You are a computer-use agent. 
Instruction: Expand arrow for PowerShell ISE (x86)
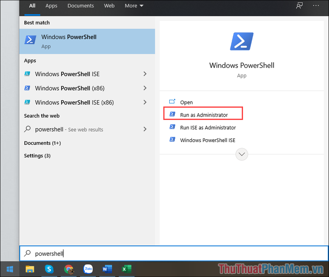tap(145, 103)
